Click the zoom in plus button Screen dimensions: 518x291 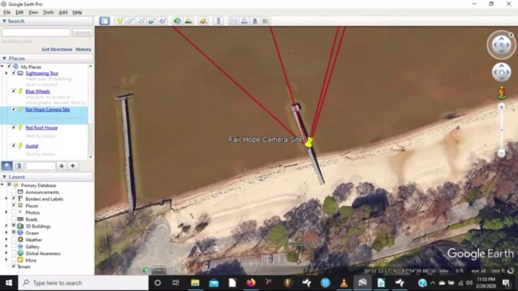coord(501,106)
